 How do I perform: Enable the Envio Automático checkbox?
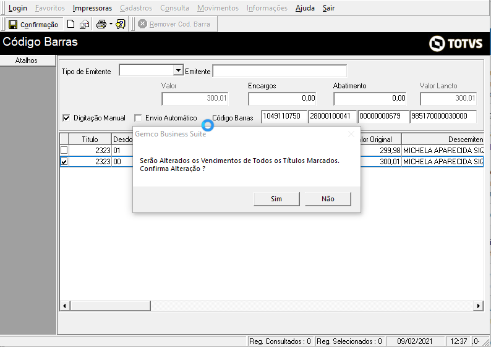[x=138, y=118]
